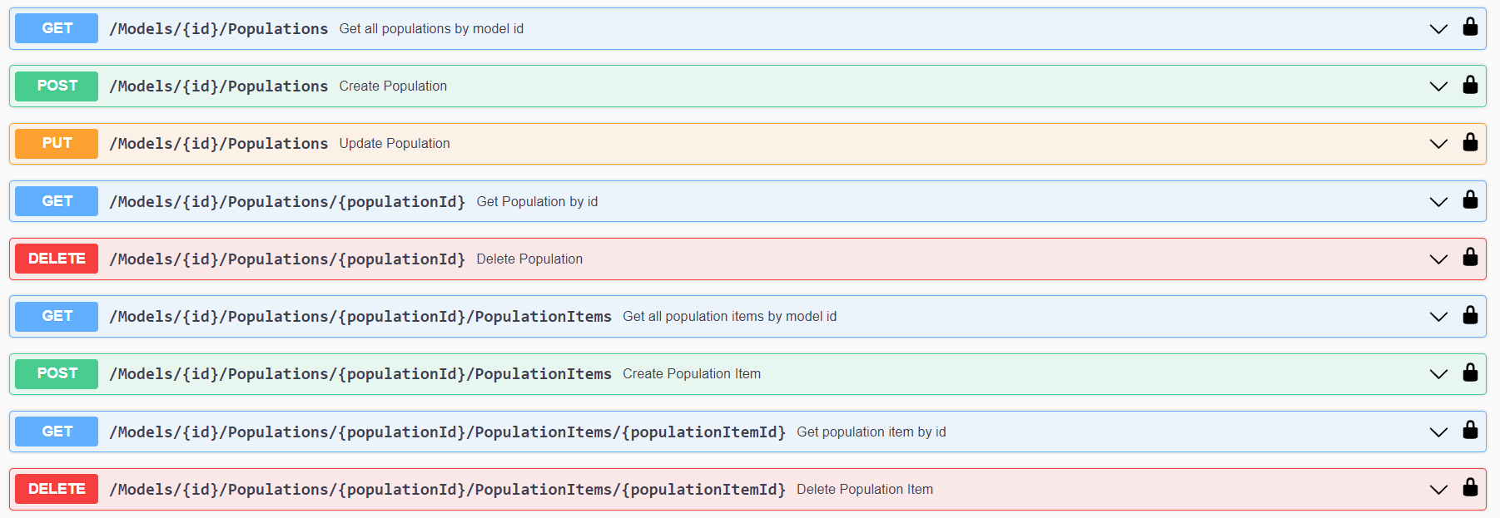The image size is (1500, 518).
Task: Click lock icon on Get population item by id row
Action: click(x=1470, y=430)
